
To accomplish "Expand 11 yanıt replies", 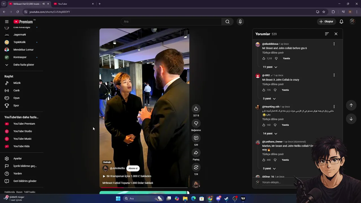I will pos(270,67).
